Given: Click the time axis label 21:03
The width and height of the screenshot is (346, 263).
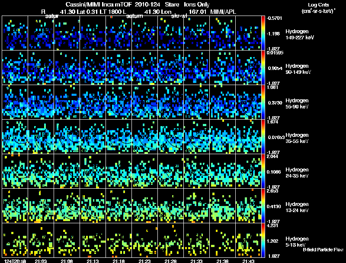Looking at the screenshot, I should coord(41,261).
